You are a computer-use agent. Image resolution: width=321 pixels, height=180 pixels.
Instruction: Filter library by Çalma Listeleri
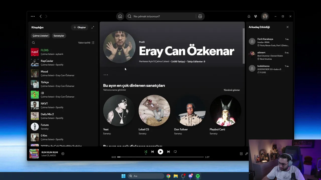pyautogui.click(x=40, y=36)
